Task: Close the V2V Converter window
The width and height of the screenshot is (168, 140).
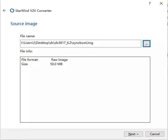Action: tap(161, 3)
